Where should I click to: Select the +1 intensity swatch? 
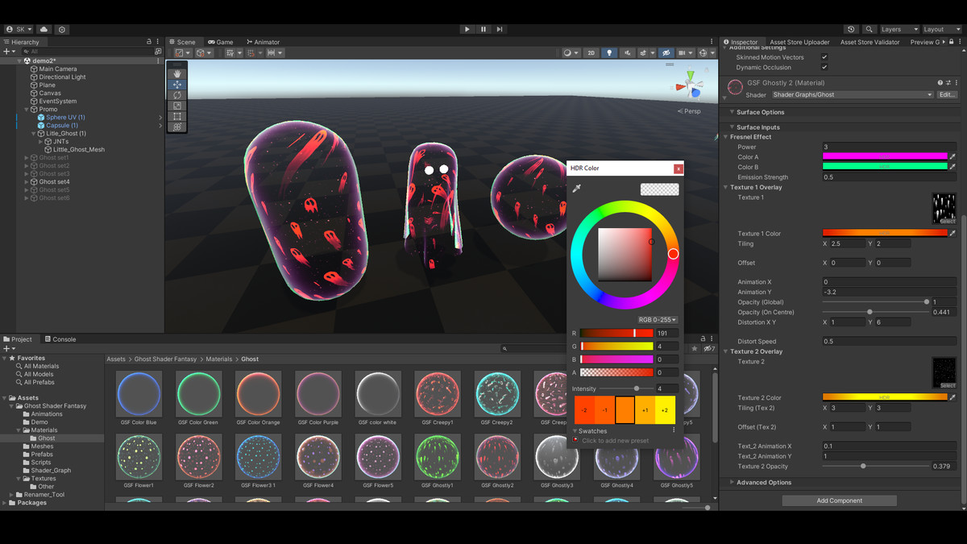pyautogui.click(x=644, y=410)
